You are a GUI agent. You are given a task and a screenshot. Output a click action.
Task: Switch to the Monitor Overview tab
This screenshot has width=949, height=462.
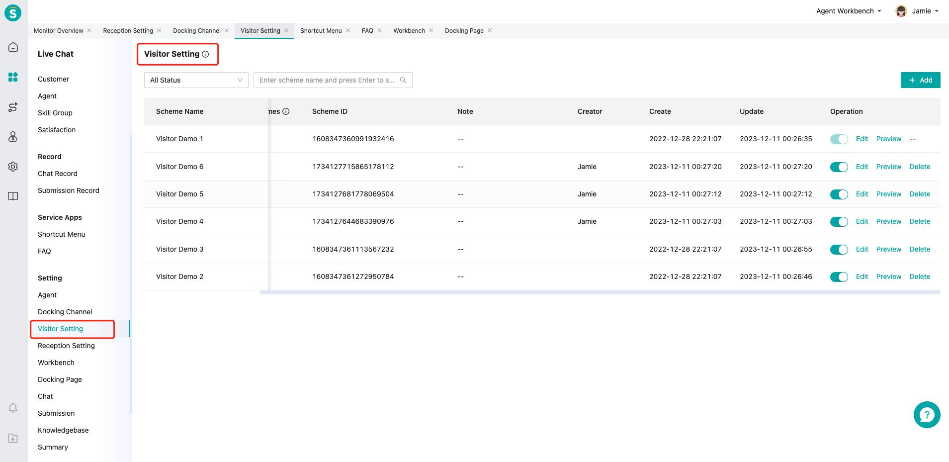(x=59, y=31)
